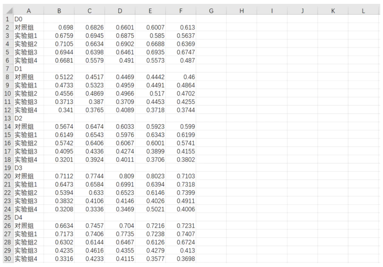
Task: Select column I header
Action: click(272, 11)
